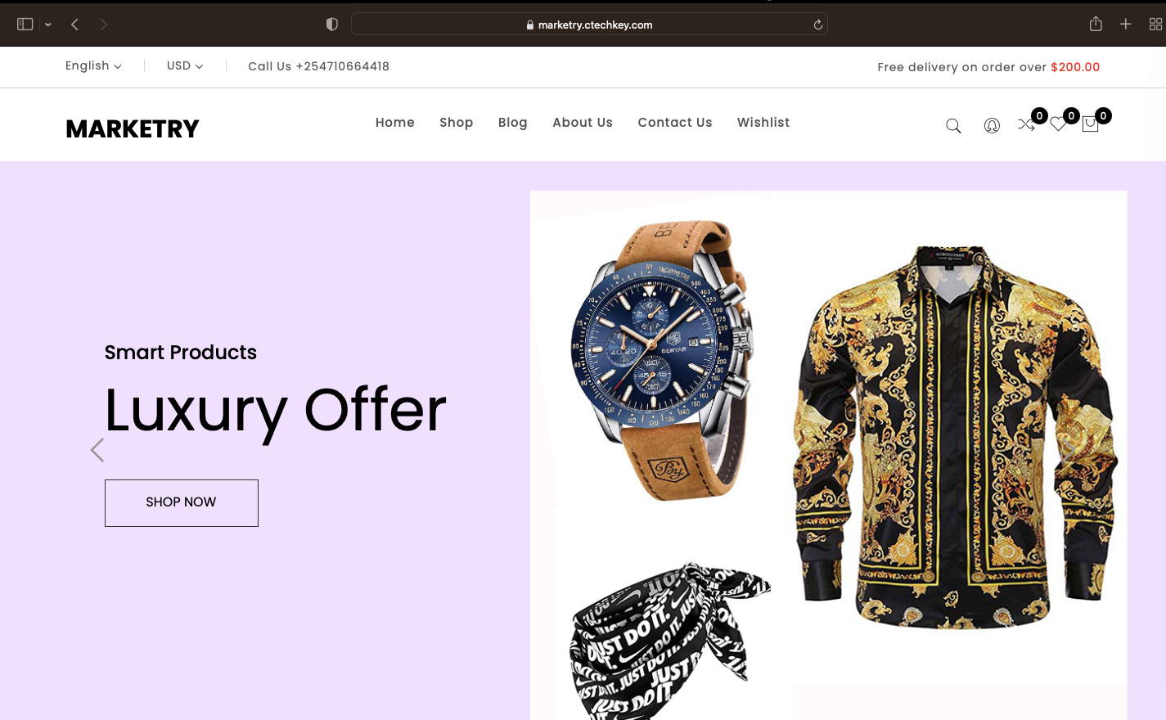Image resolution: width=1166 pixels, height=720 pixels.
Task: Open the About Us page
Action: pos(583,123)
